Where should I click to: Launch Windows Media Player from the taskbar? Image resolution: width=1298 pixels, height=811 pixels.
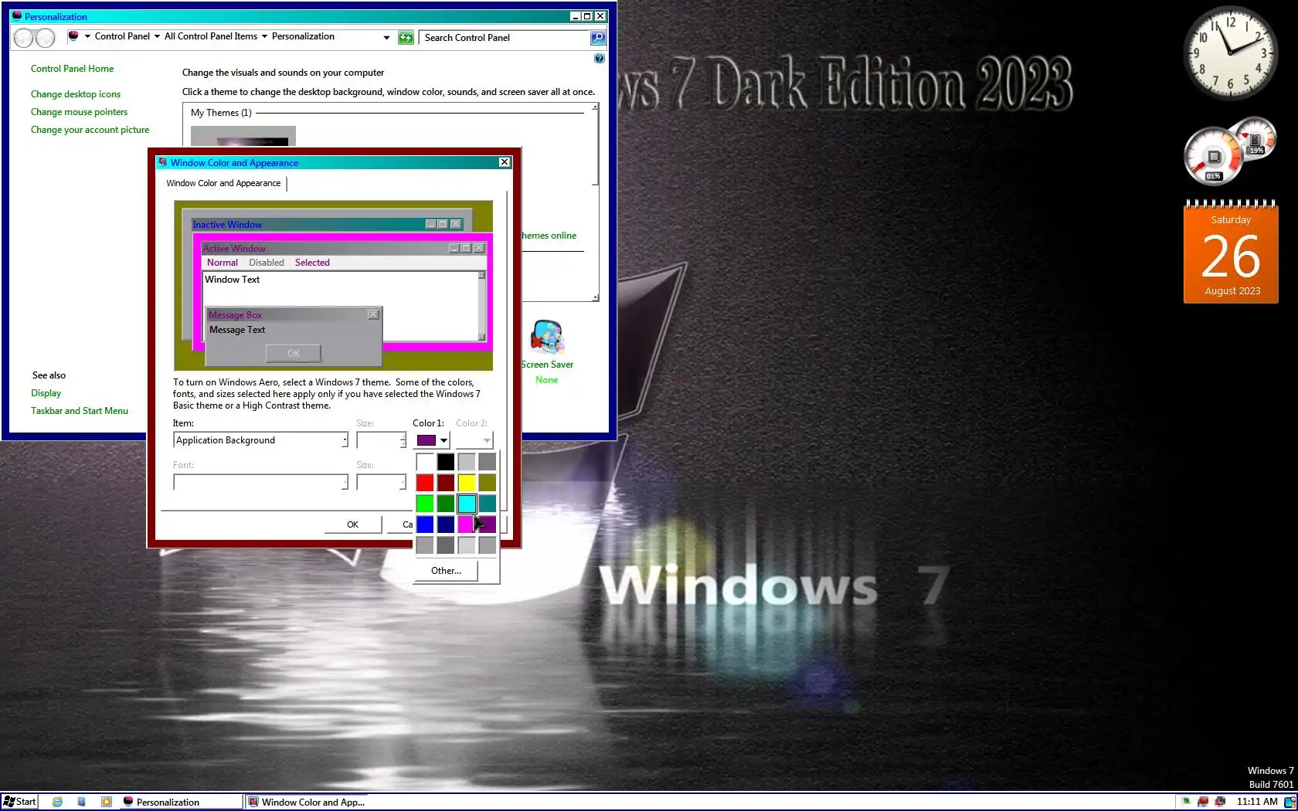[107, 802]
